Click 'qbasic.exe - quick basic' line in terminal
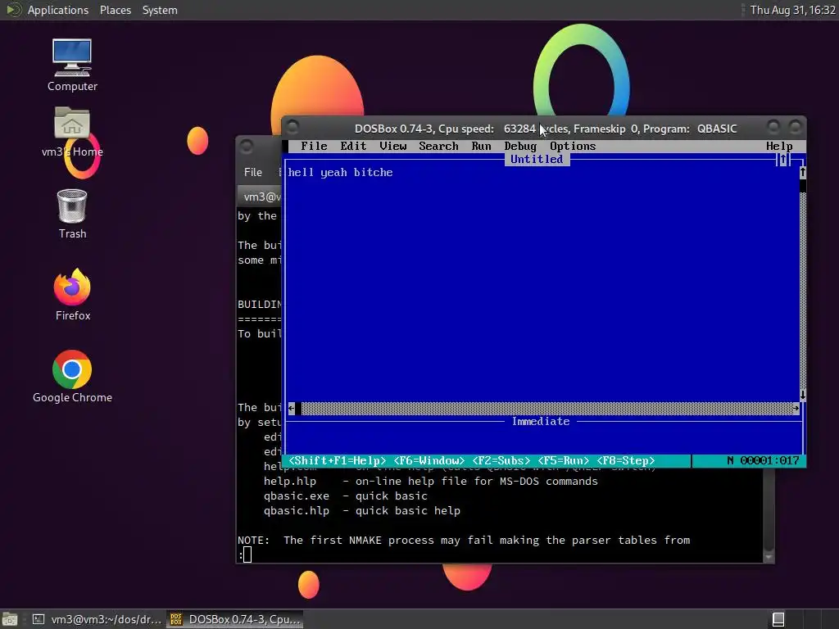The width and height of the screenshot is (839, 629). [x=345, y=496]
